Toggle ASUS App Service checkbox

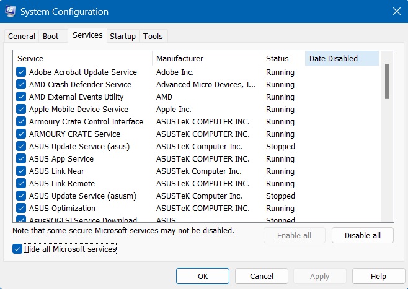click(x=21, y=158)
